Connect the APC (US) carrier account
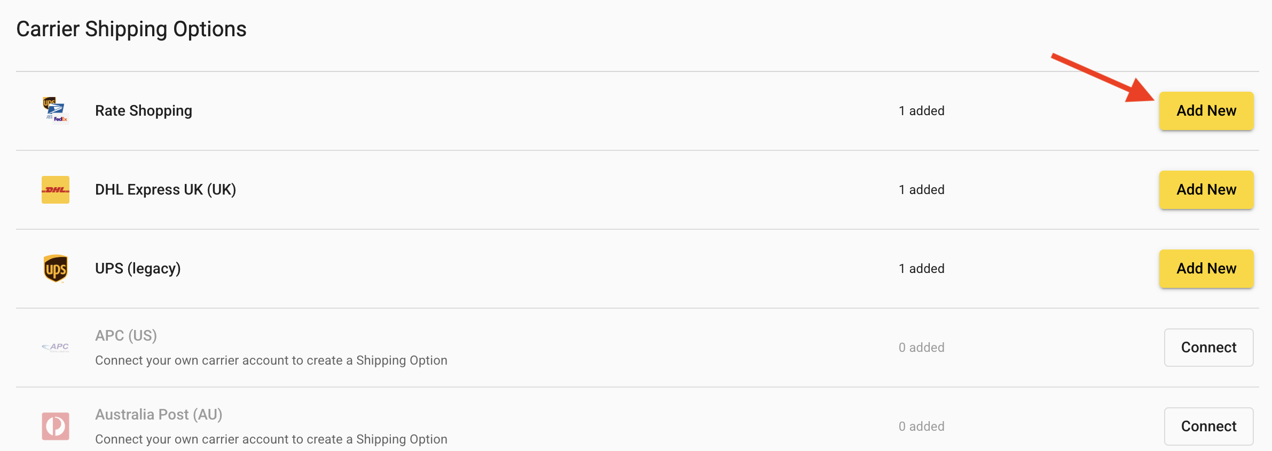1272x451 pixels. click(1208, 348)
